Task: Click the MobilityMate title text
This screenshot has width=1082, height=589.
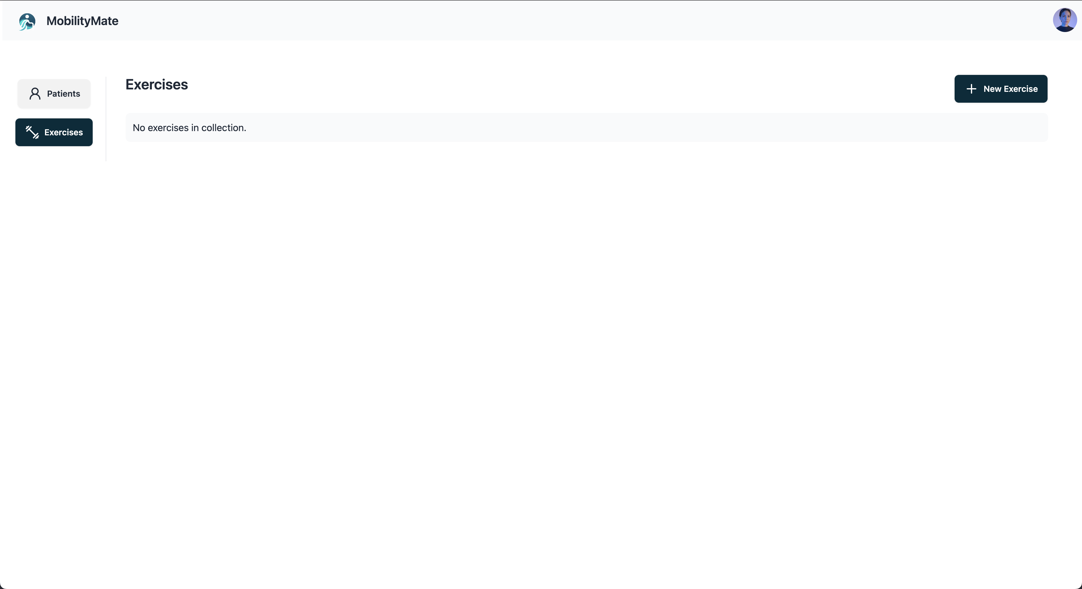Action: click(82, 21)
